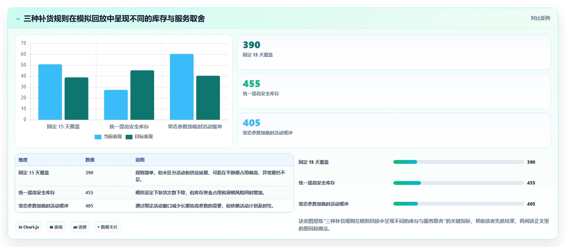Click the table cell 固定 15 天覆盖
The height and width of the screenshot is (247, 566).
point(34,173)
